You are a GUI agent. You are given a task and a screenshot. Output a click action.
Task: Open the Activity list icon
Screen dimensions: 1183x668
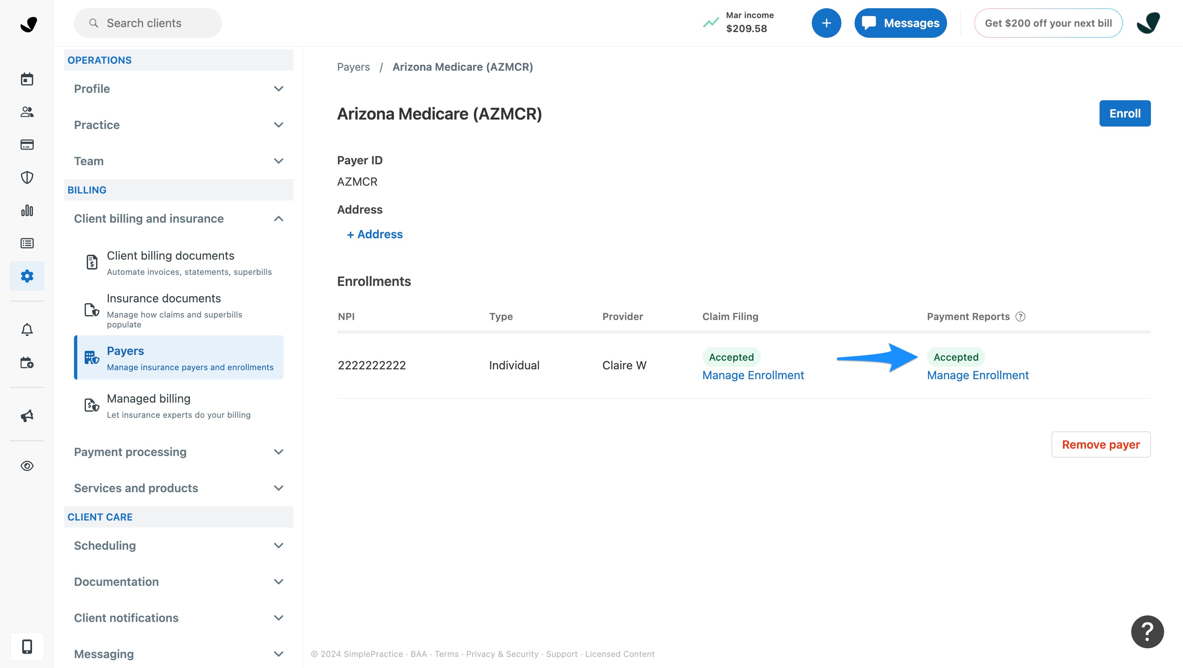tap(27, 243)
